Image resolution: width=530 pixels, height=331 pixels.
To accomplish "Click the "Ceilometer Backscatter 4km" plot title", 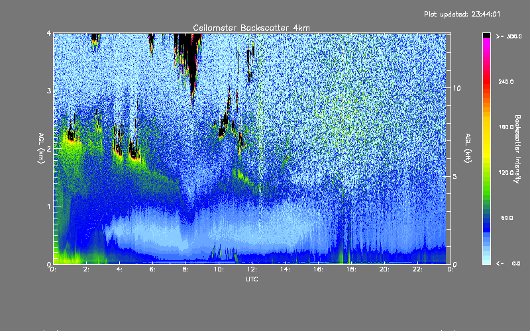I will (251, 28).
